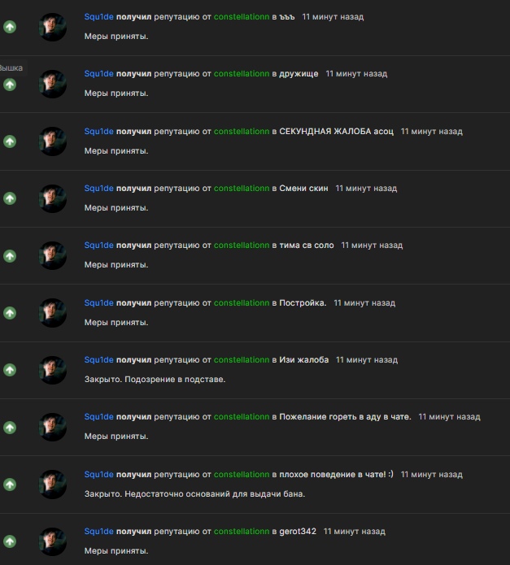Open the gerot342 topic link
Image resolution: width=510 pixels, height=565 pixels.
tap(298, 532)
